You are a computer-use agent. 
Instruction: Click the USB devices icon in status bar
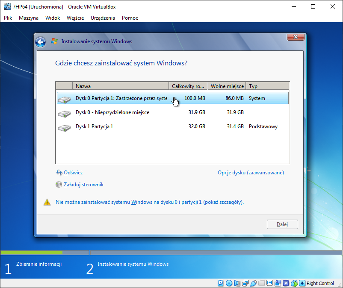[254, 283]
